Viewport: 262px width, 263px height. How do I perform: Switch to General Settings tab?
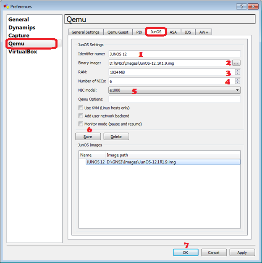pos(86,32)
